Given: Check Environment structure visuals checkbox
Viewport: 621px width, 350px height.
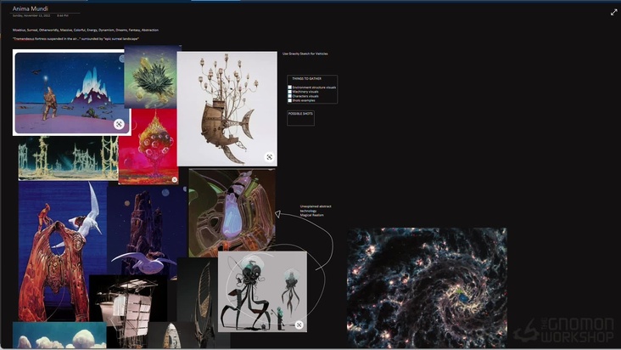Looking at the screenshot, I should (290, 87).
